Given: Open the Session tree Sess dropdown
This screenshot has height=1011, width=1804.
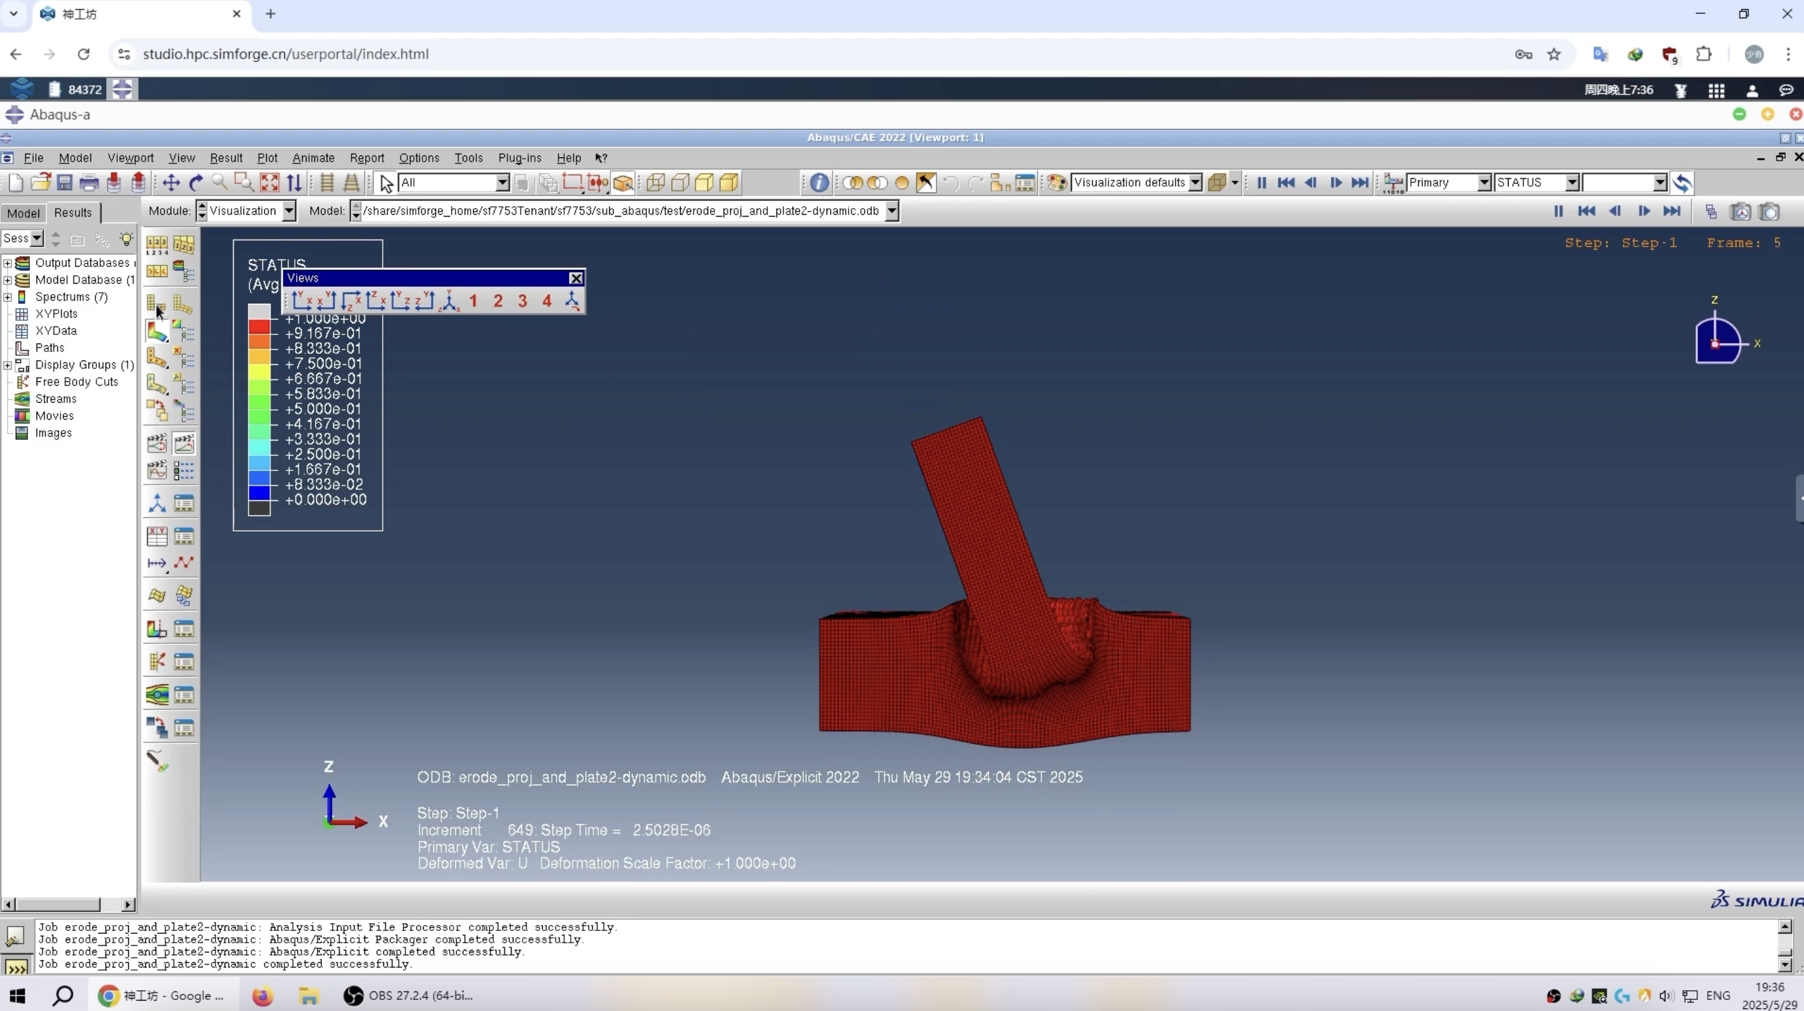Looking at the screenshot, I should [x=38, y=239].
